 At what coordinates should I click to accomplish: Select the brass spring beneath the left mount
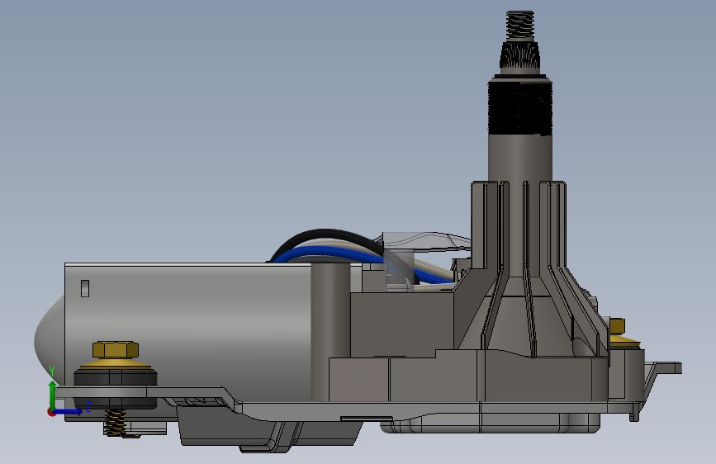(x=115, y=423)
